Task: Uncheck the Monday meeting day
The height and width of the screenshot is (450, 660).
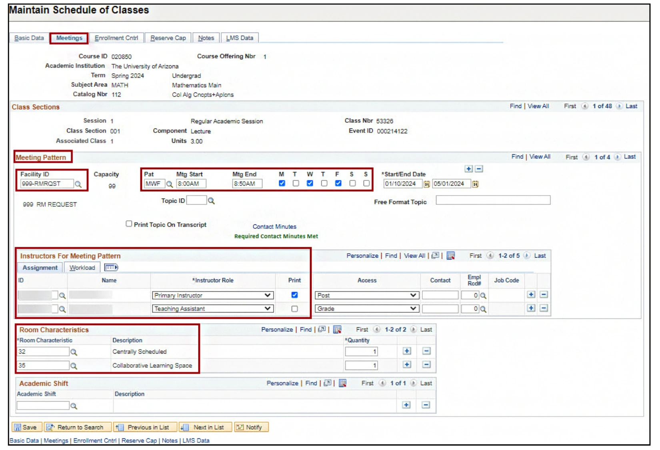Action: 282,183
